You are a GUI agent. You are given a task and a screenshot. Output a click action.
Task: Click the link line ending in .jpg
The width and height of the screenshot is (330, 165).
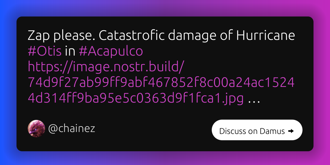136,98
